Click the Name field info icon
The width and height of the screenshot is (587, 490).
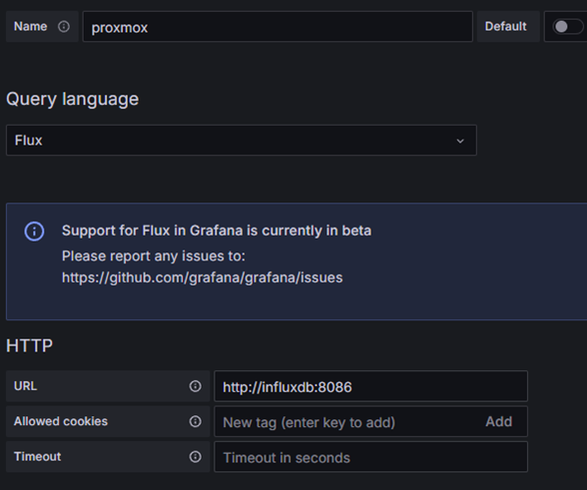click(64, 27)
